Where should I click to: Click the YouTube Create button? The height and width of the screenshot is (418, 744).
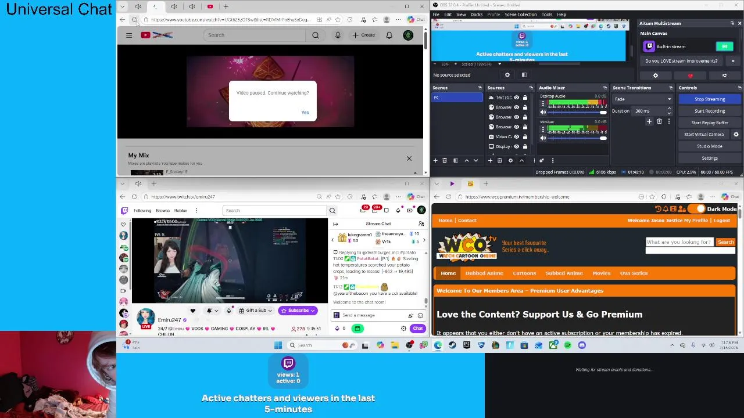(364, 35)
